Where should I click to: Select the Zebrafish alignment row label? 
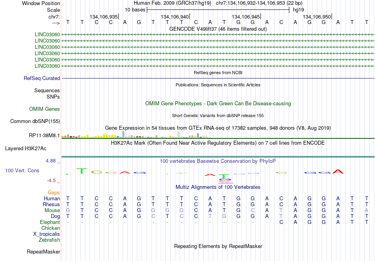tap(49, 240)
